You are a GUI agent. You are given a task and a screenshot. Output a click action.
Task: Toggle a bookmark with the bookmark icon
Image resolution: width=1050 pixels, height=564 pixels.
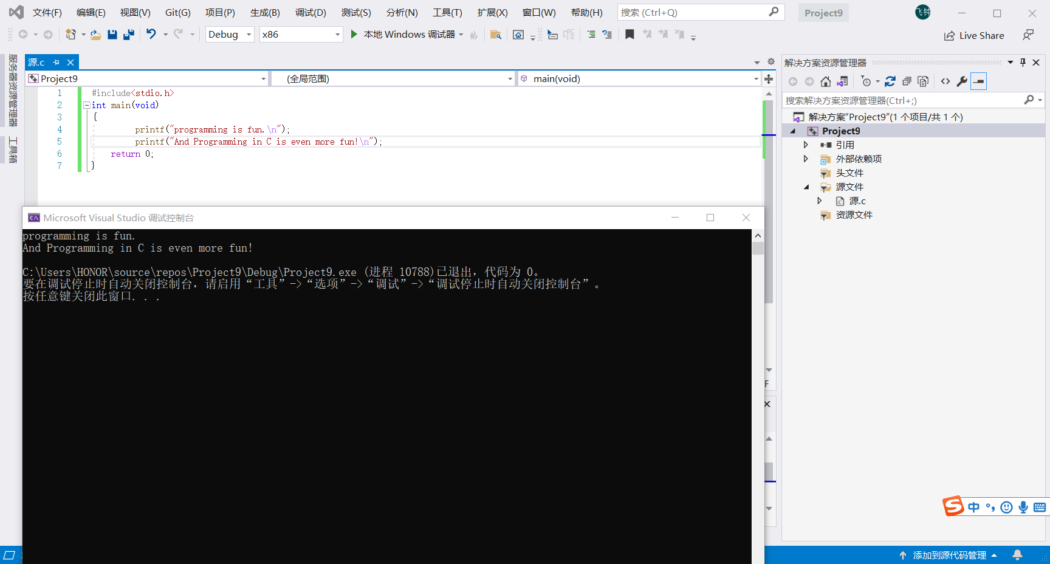[x=630, y=35]
